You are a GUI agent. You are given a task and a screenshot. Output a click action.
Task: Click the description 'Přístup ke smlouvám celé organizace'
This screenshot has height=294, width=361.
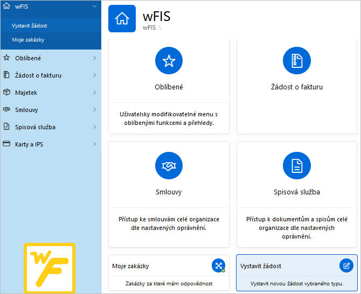(x=169, y=223)
